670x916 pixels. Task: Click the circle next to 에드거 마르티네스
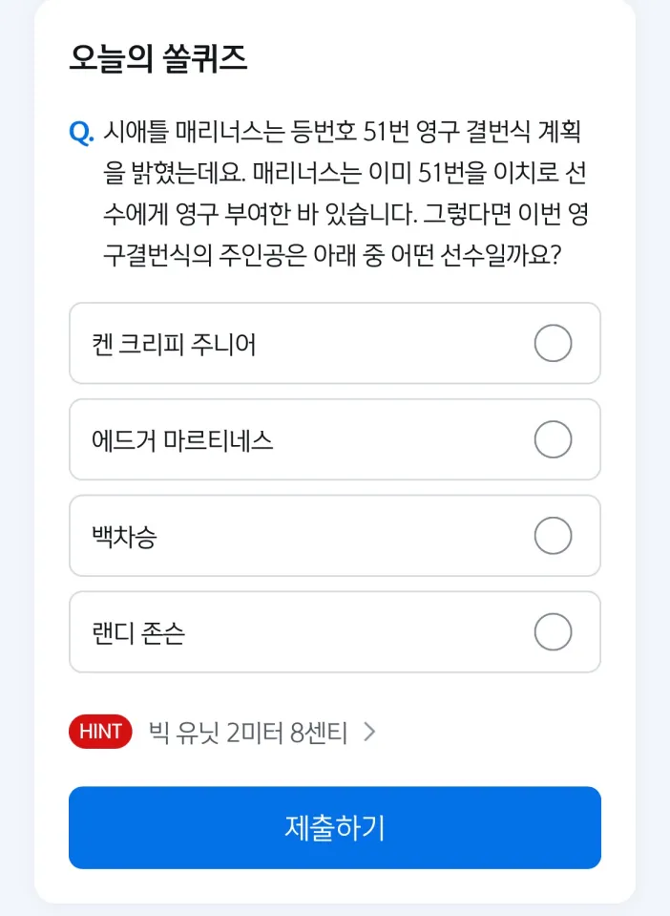[x=554, y=439]
